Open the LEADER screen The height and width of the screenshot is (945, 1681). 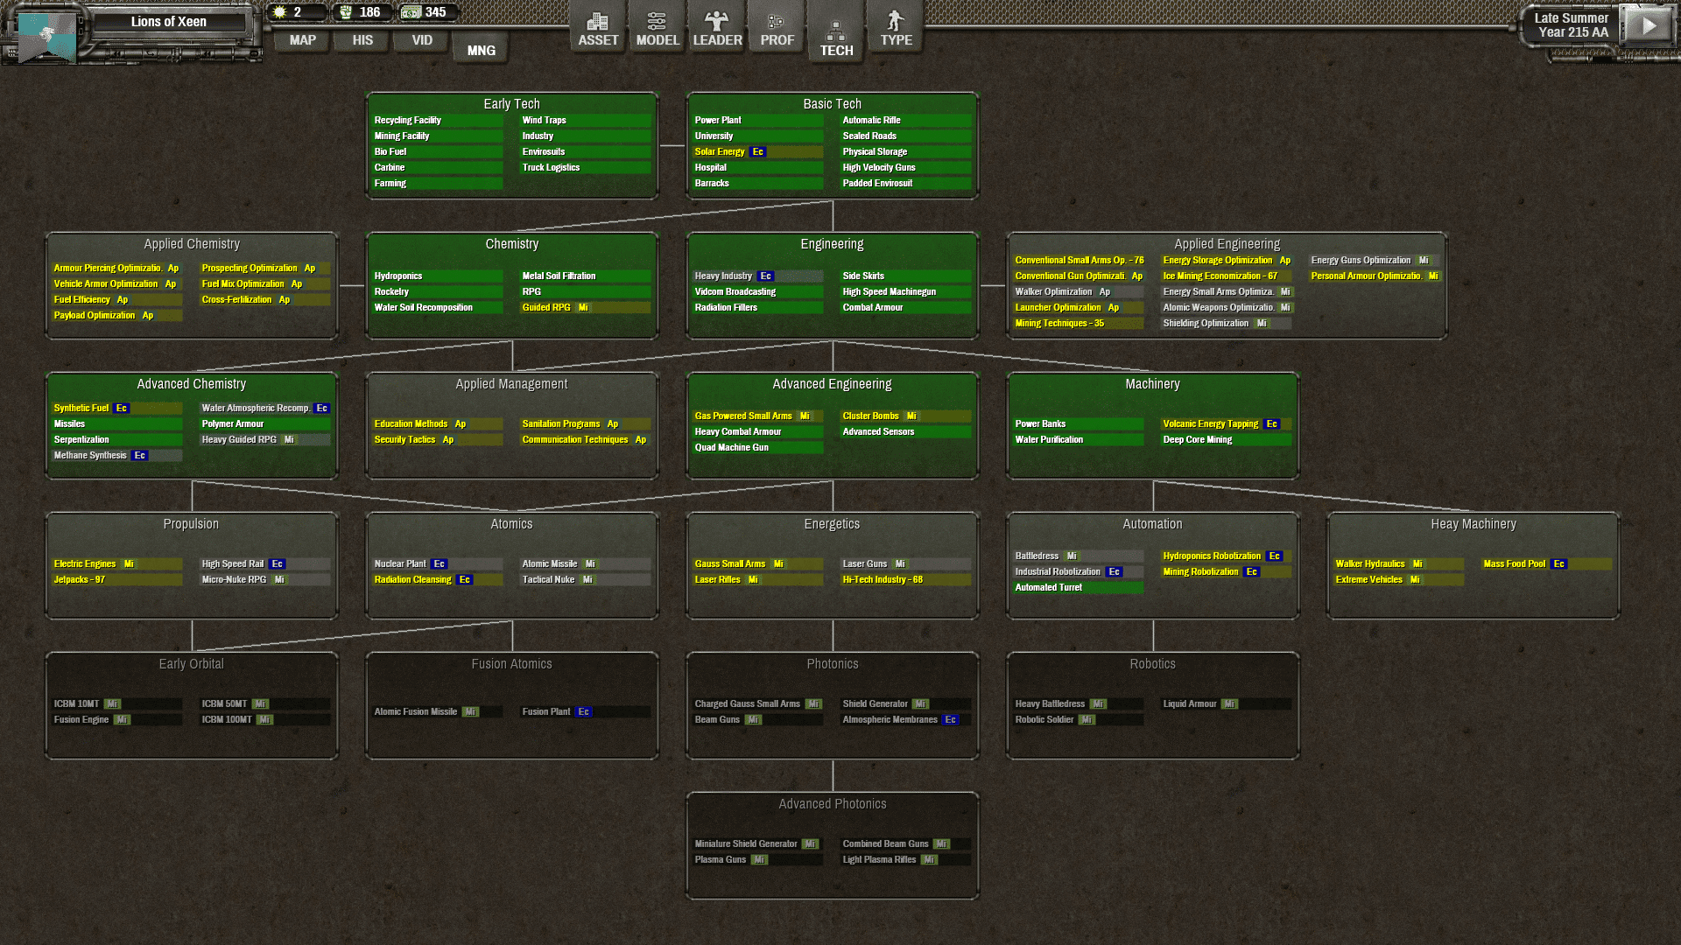coord(717,29)
